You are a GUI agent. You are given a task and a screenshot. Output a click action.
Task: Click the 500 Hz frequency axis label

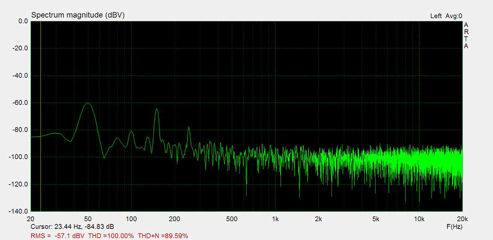(232, 219)
